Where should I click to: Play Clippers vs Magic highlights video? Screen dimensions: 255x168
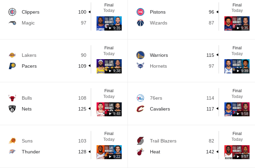[109, 24]
